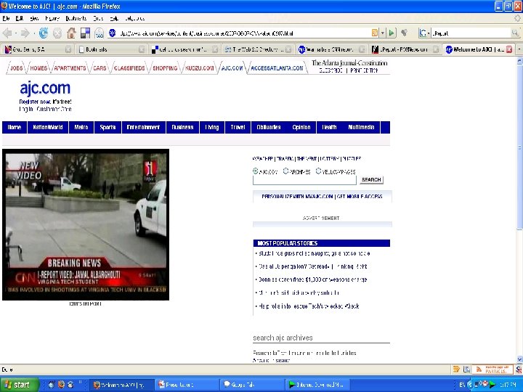Open the Bookmarks menu

click(x=76, y=18)
